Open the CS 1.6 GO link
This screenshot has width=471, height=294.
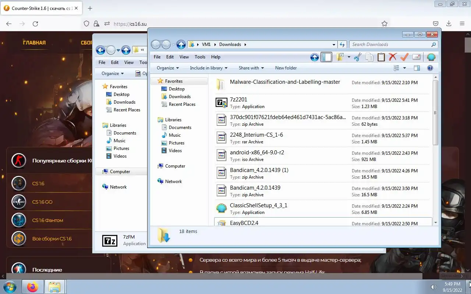[x=42, y=202]
